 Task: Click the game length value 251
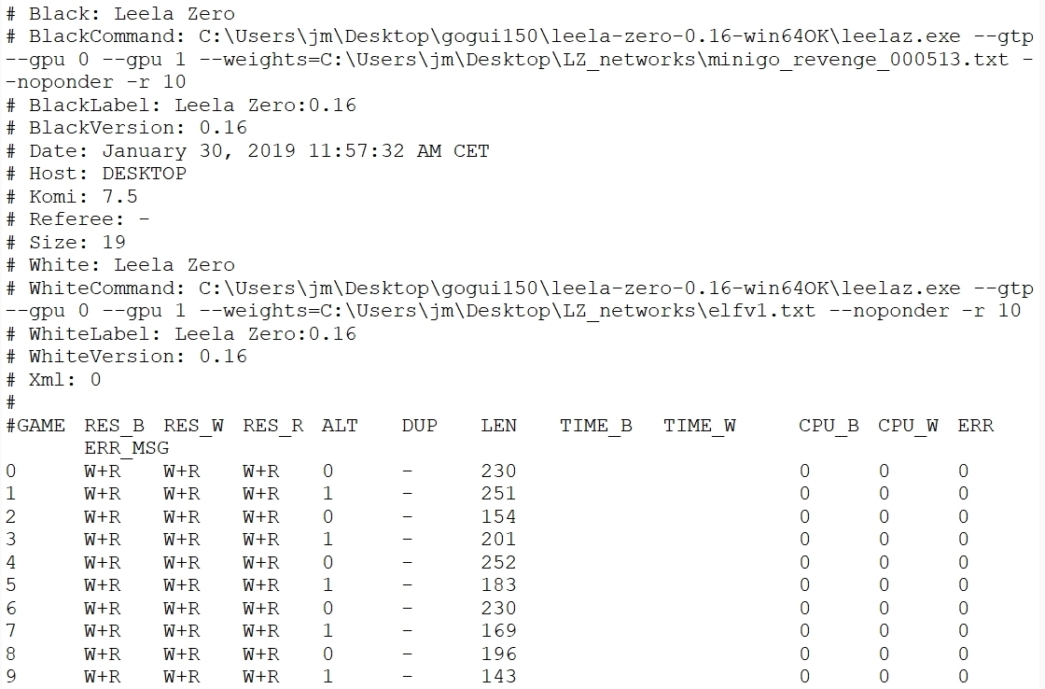point(498,494)
